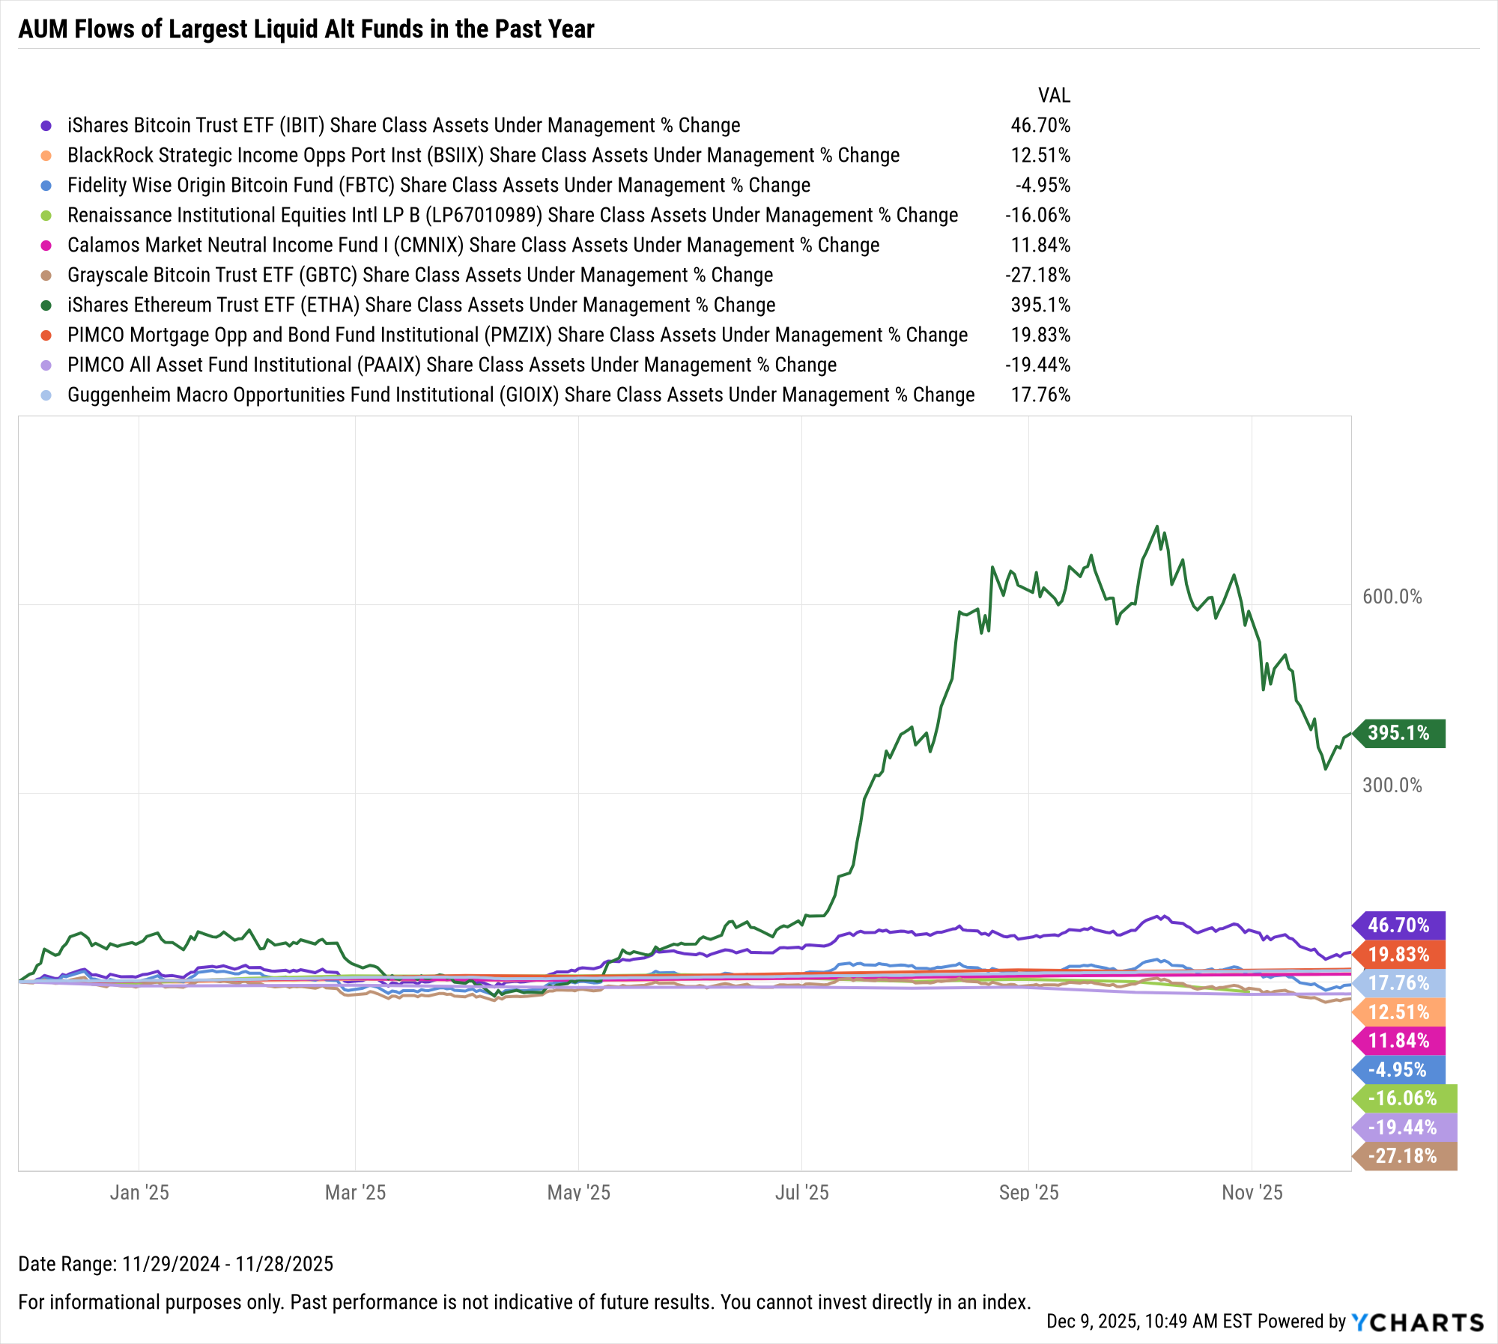Click the dark green ETHA legend dot
The width and height of the screenshot is (1498, 1344).
coord(46,305)
